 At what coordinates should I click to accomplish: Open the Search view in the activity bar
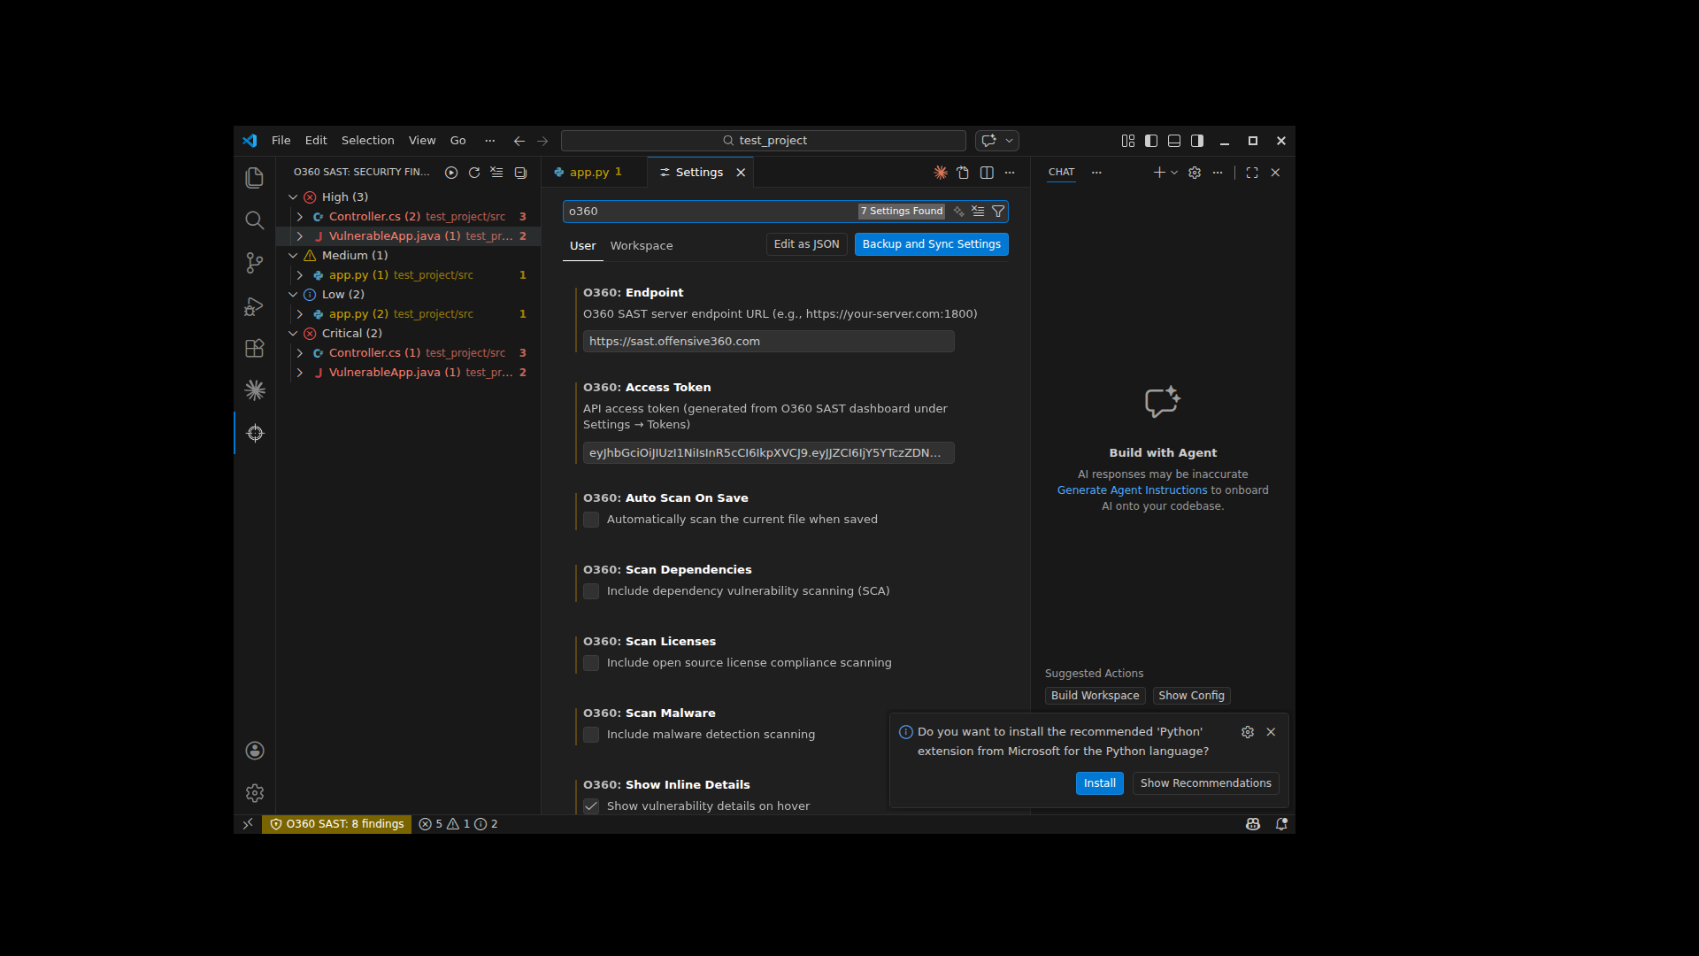(x=254, y=220)
